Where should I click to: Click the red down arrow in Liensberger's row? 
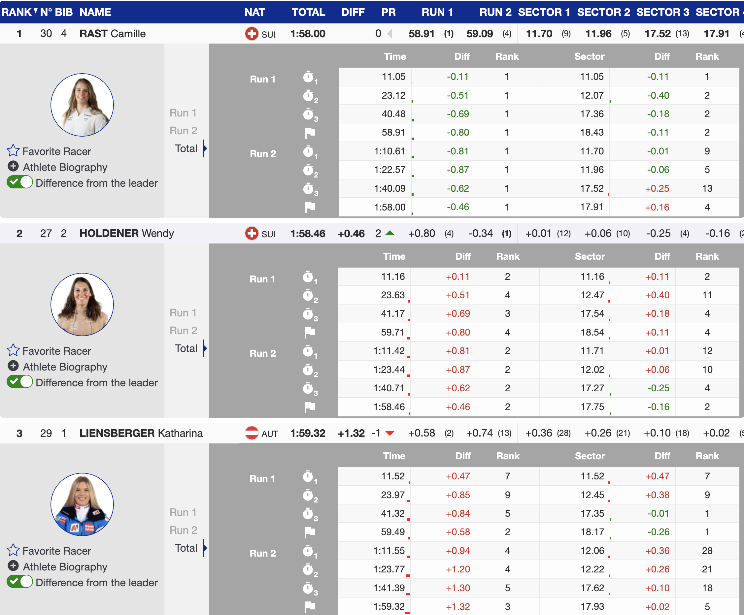pyautogui.click(x=390, y=433)
